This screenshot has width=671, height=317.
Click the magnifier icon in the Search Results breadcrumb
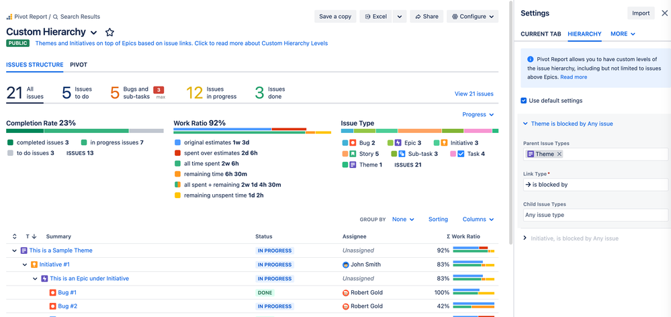[x=55, y=17]
